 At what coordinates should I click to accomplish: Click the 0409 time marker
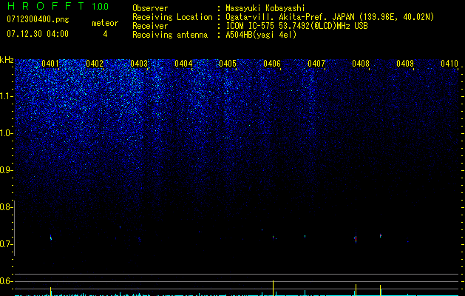point(405,64)
